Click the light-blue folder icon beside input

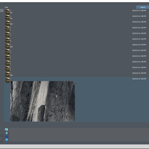pos(7,140)
